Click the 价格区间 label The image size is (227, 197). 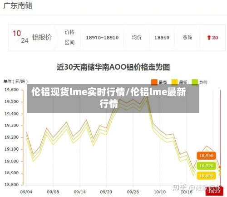tap(69, 37)
